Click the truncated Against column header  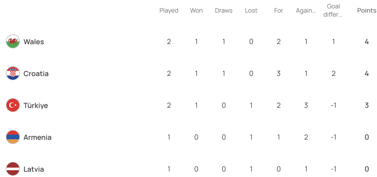point(306,11)
